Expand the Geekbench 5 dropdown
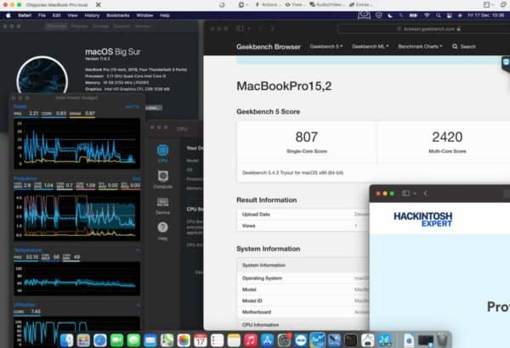510x348 pixels. pos(326,47)
